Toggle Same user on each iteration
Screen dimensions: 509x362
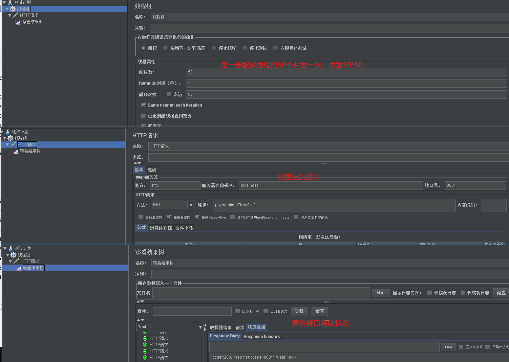tap(144, 105)
